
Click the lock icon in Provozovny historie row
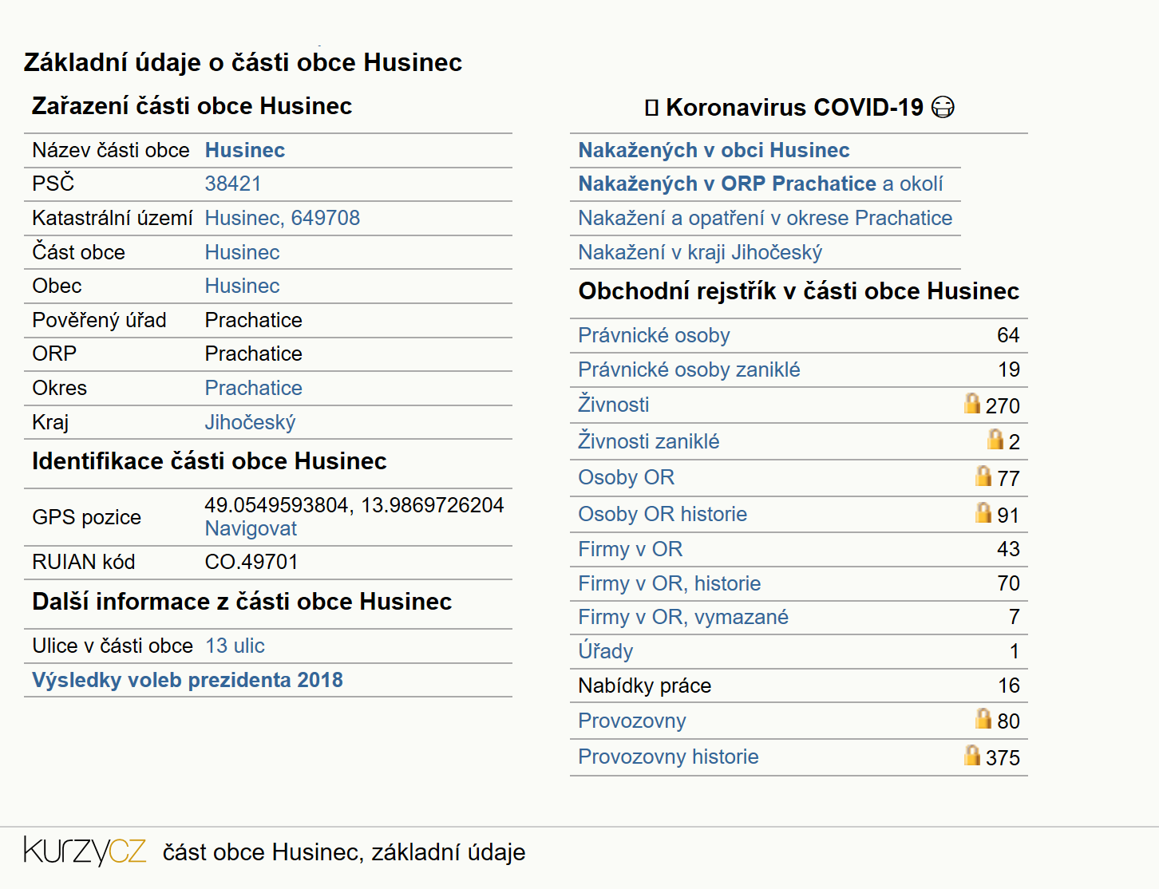pos(971,755)
